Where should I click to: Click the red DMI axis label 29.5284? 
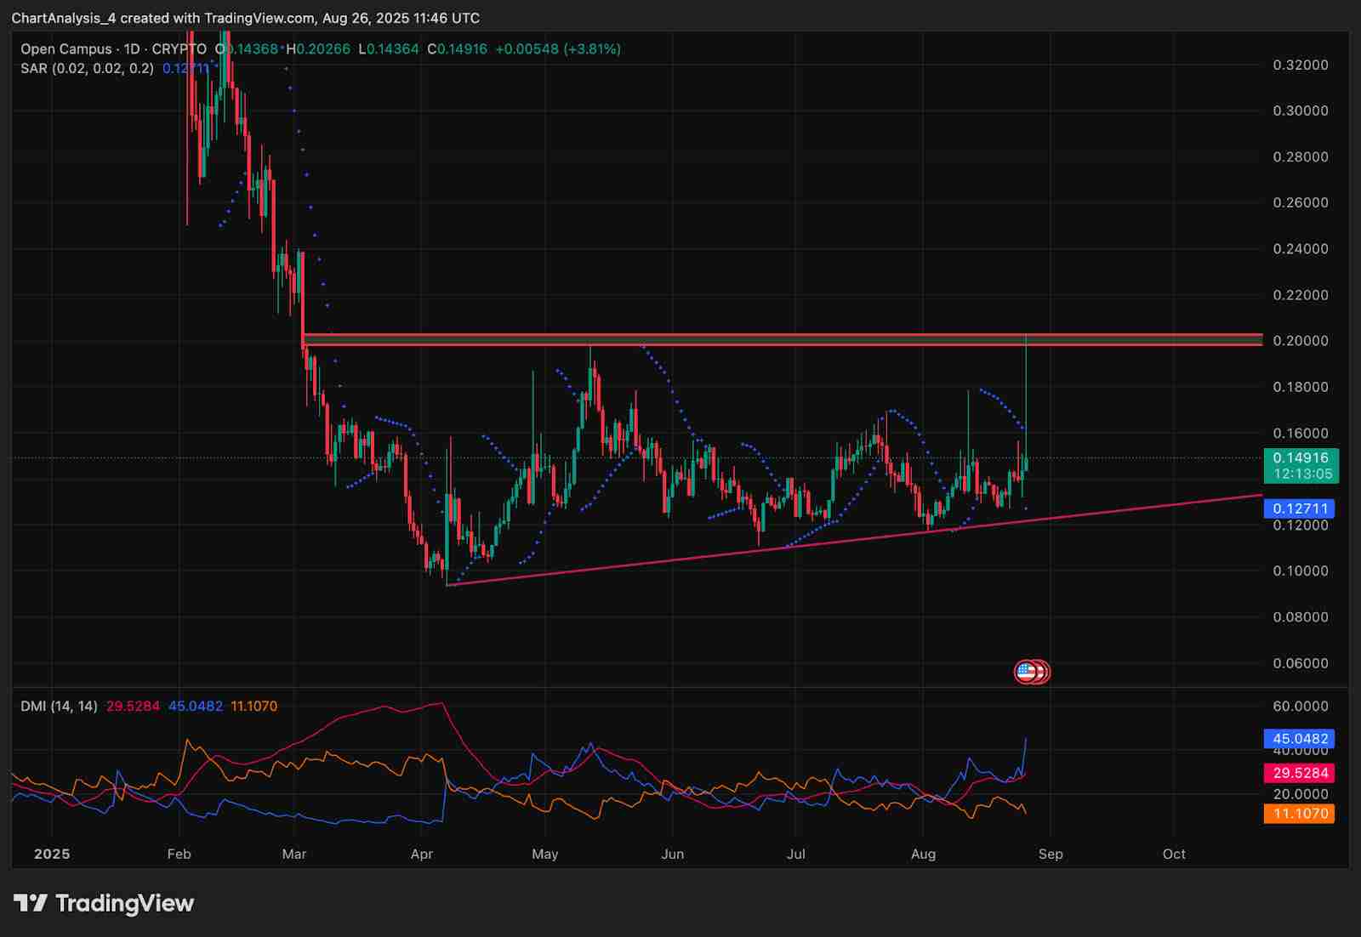(x=1298, y=773)
